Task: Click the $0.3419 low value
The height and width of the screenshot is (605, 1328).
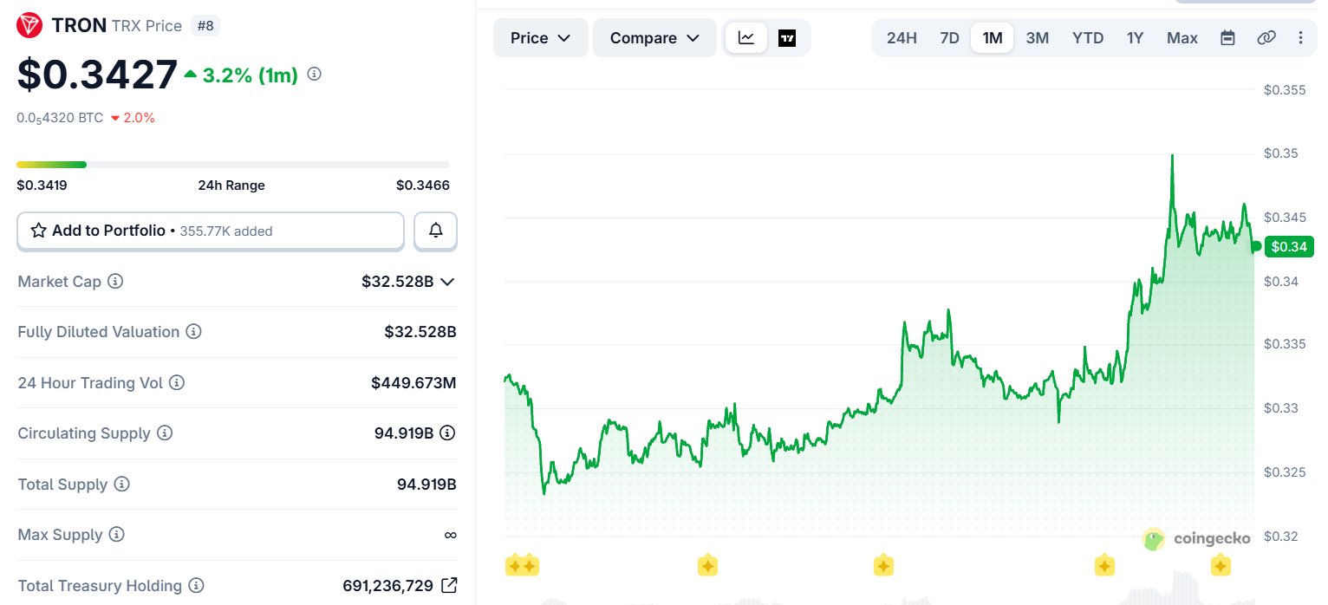Action: (x=42, y=185)
